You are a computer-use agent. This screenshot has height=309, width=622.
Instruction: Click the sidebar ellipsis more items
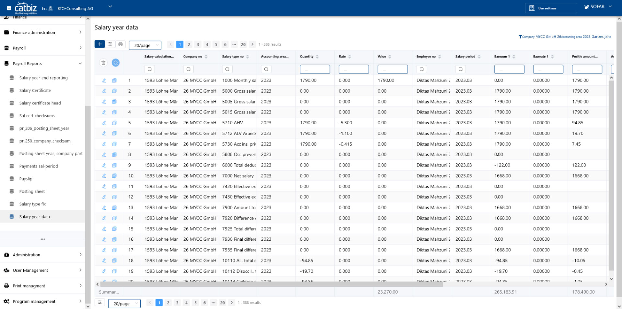tap(43, 239)
